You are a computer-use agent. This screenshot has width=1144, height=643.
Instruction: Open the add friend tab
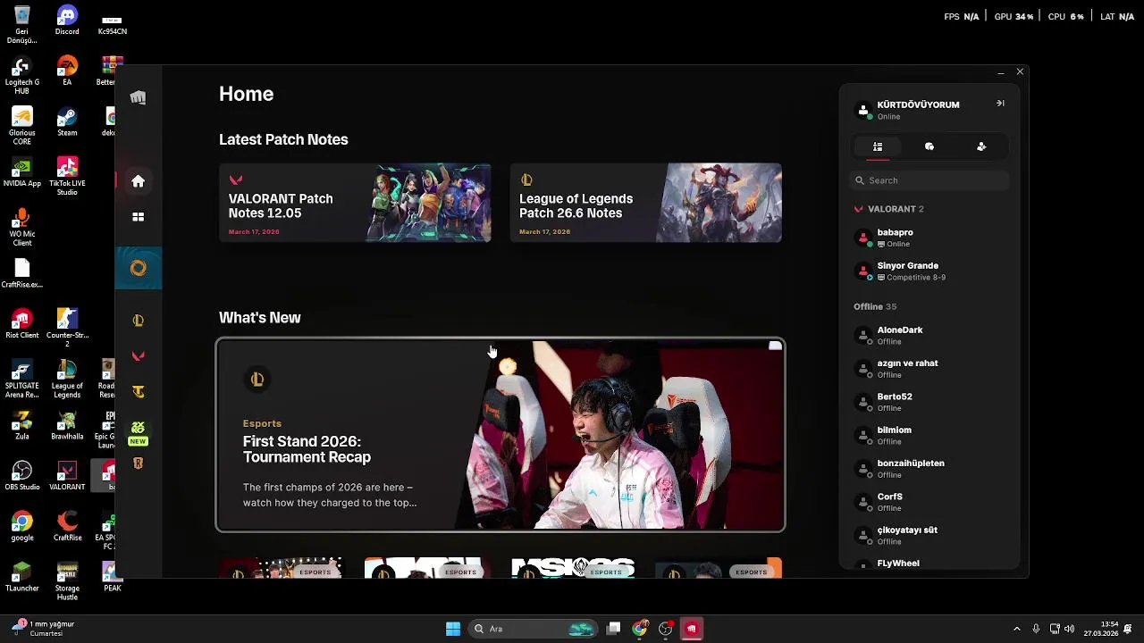(981, 146)
